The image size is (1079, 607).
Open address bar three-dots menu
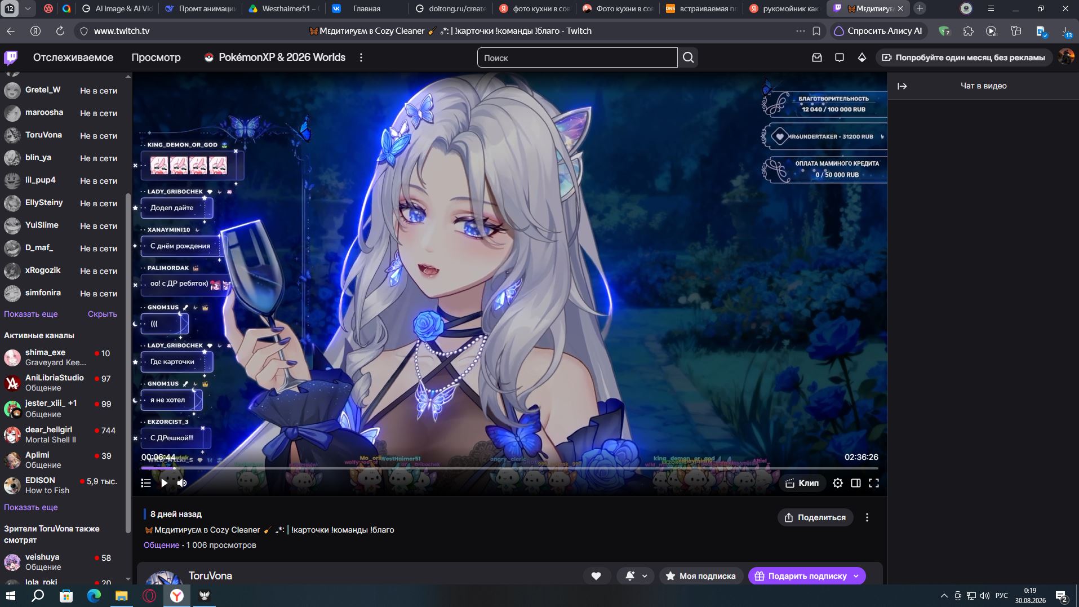click(800, 31)
